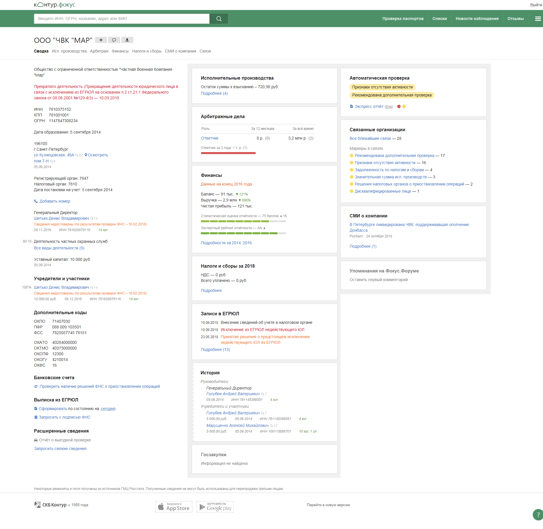Image resolution: width=543 pixels, height=529 pixels.
Task: Switch to the Финансы tab
Action: pos(120,51)
